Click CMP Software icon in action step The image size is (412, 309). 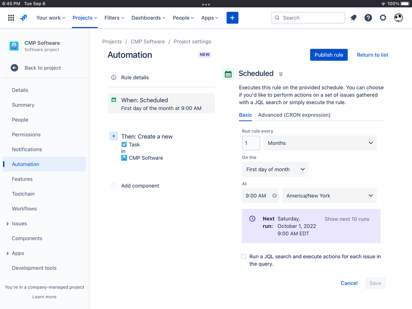pos(124,158)
